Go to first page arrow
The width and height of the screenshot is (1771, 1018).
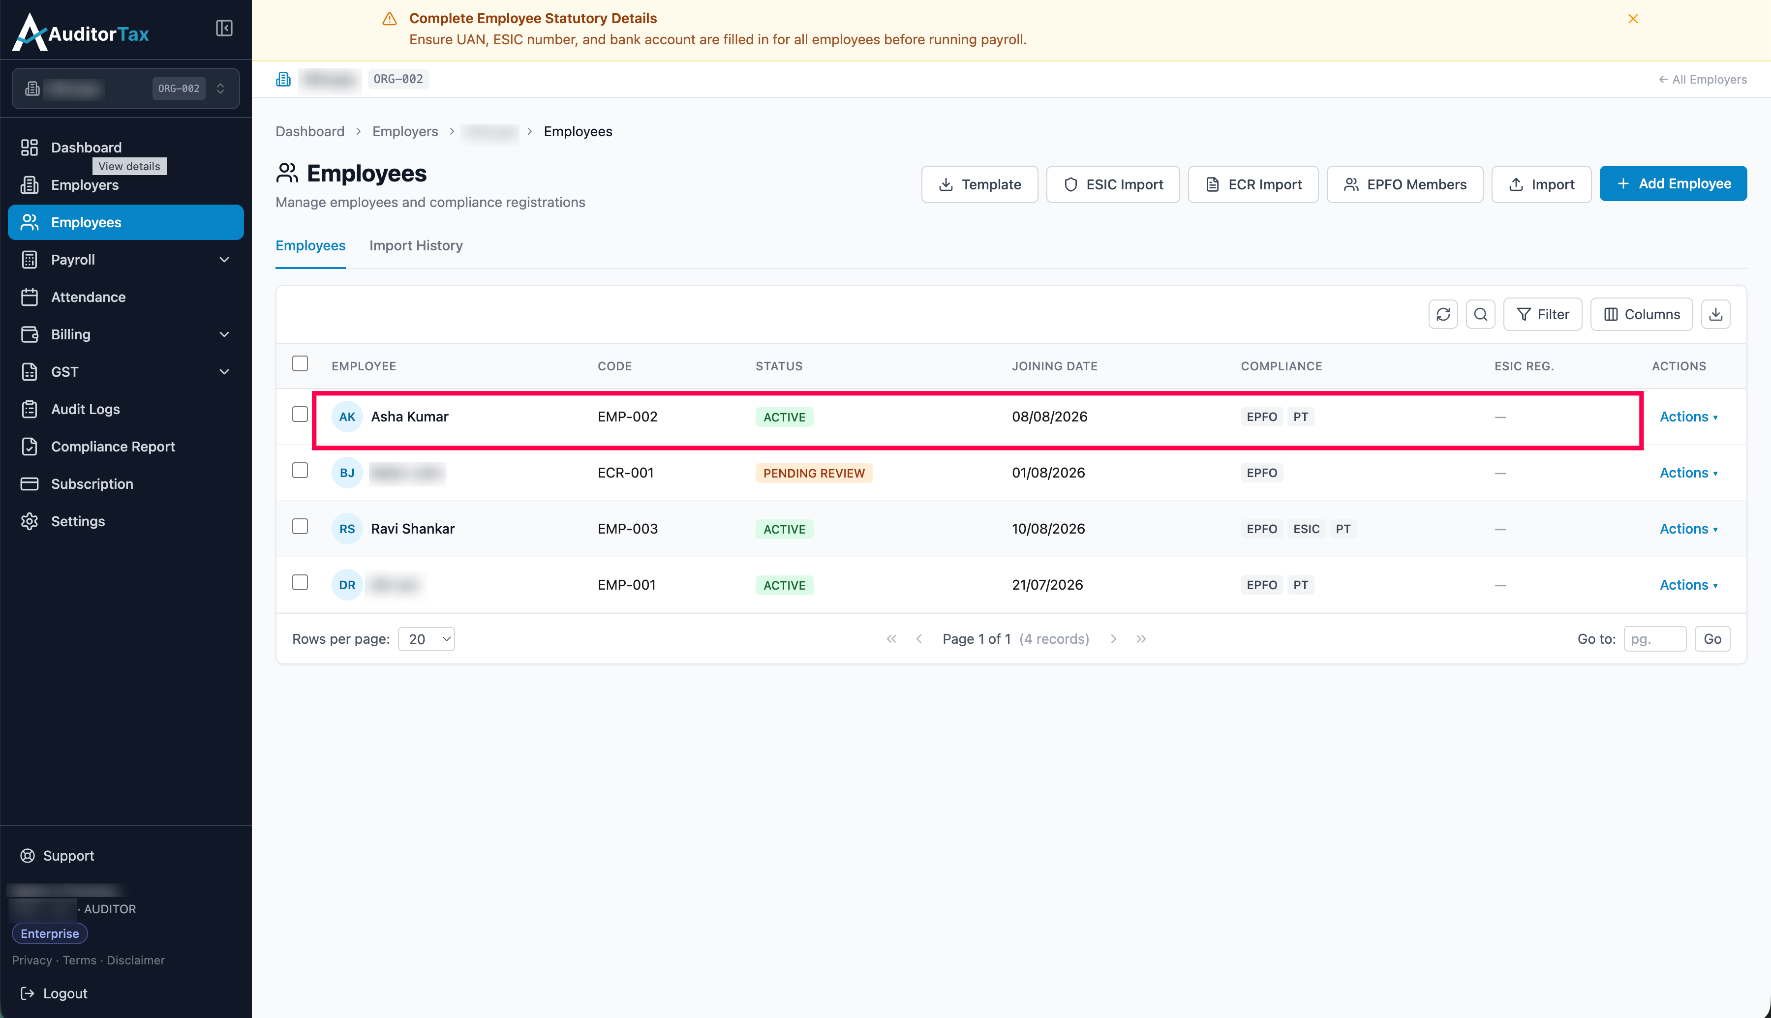coord(891,638)
